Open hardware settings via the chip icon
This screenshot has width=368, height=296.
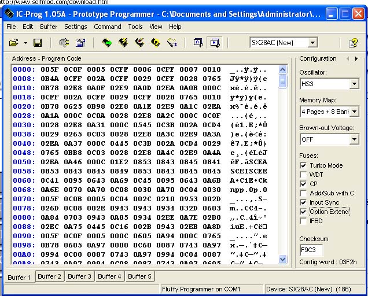pos(64,43)
